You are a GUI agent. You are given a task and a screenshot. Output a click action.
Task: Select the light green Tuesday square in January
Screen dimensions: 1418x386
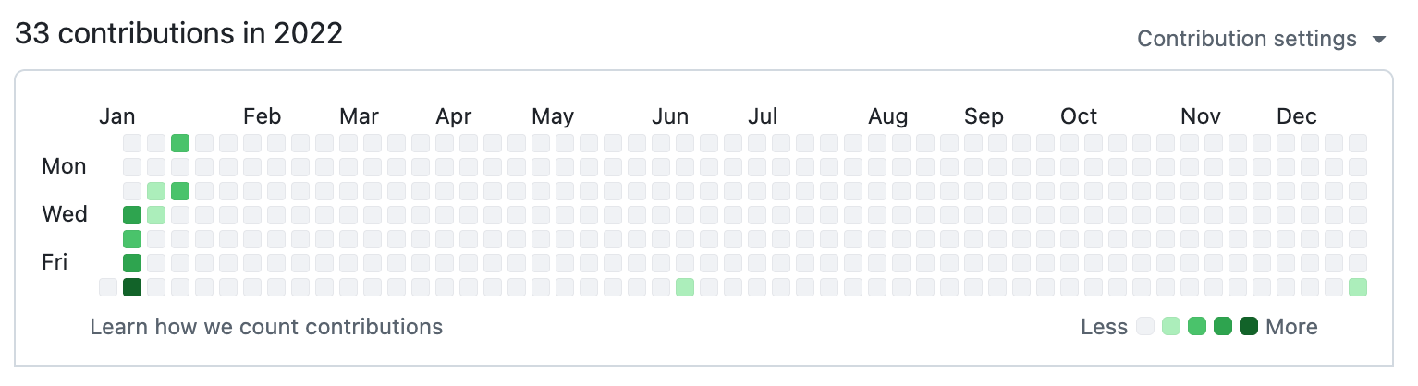click(x=156, y=191)
